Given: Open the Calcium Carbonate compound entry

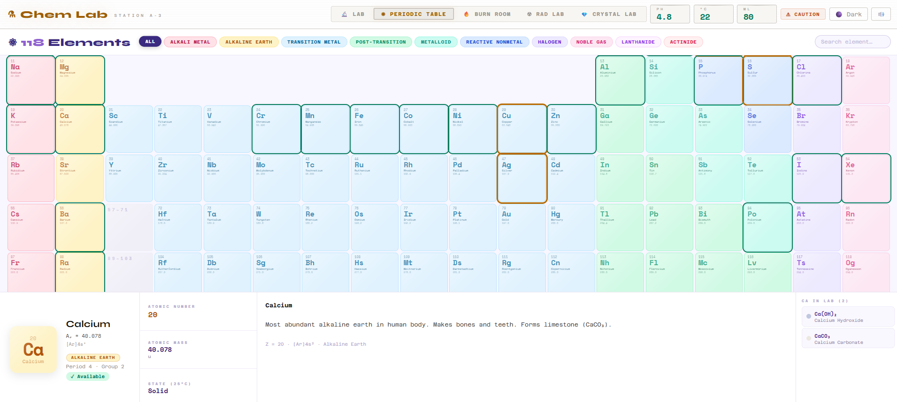Looking at the screenshot, I should coord(848,339).
